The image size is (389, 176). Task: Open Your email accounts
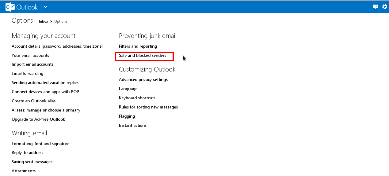click(x=30, y=55)
